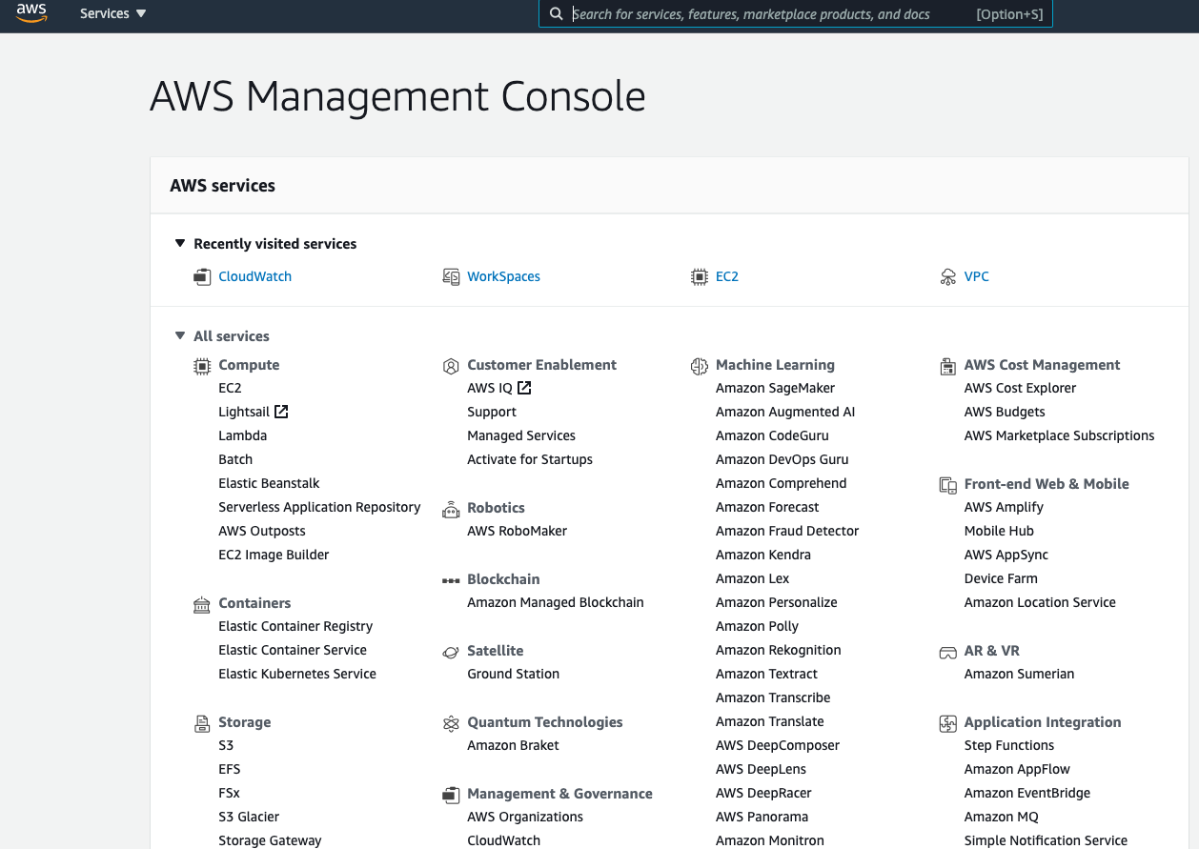Click the Robotics category icon
This screenshot has height=849, width=1199.
(x=451, y=509)
